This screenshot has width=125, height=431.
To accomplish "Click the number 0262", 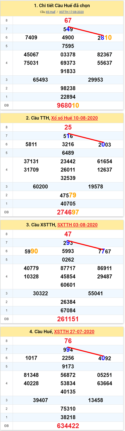I will tap(68, 260).
